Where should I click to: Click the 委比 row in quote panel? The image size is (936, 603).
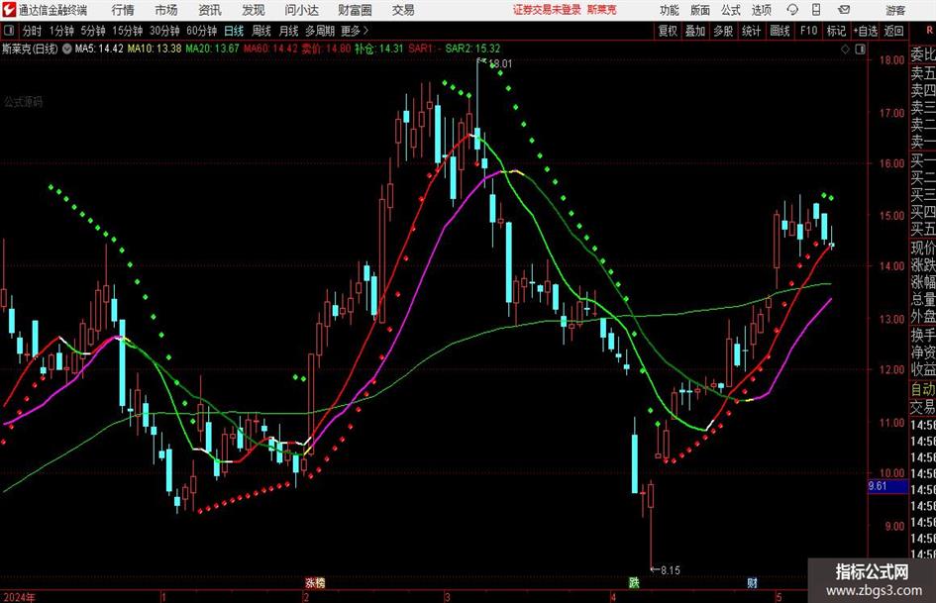(x=923, y=54)
